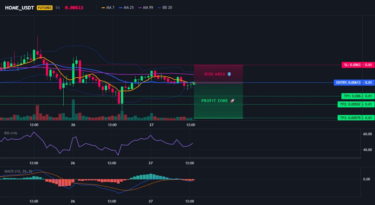Toggle the MA 7 legend item
The width and height of the screenshot is (375, 205).
[x=108, y=8]
